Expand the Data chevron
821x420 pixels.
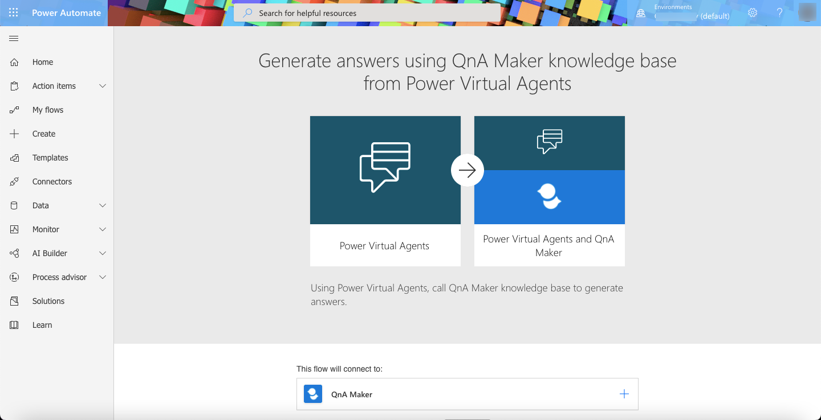(103, 205)
